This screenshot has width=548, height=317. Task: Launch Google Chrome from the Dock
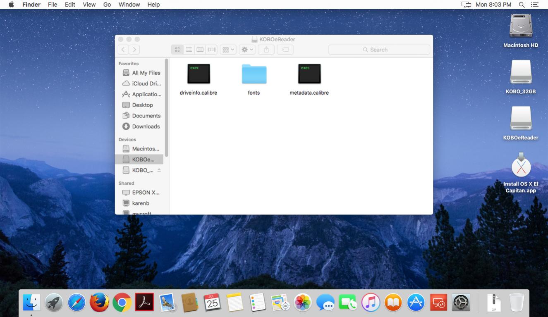122,303
